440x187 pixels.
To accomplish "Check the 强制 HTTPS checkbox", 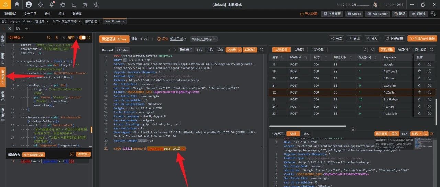I will [x=151, y=39].
